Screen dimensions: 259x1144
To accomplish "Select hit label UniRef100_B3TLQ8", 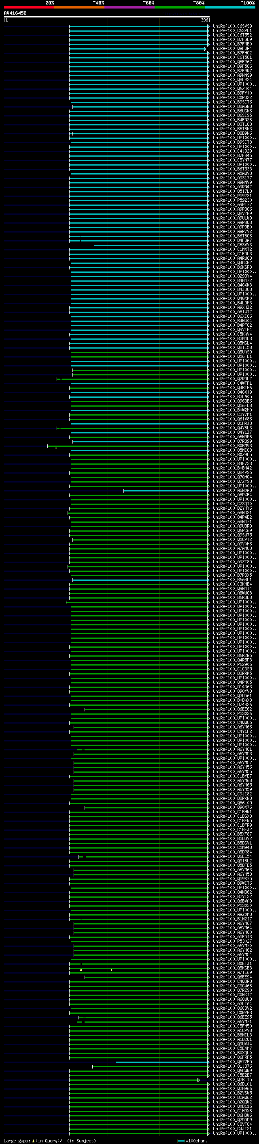I will (x=232, y=124).
